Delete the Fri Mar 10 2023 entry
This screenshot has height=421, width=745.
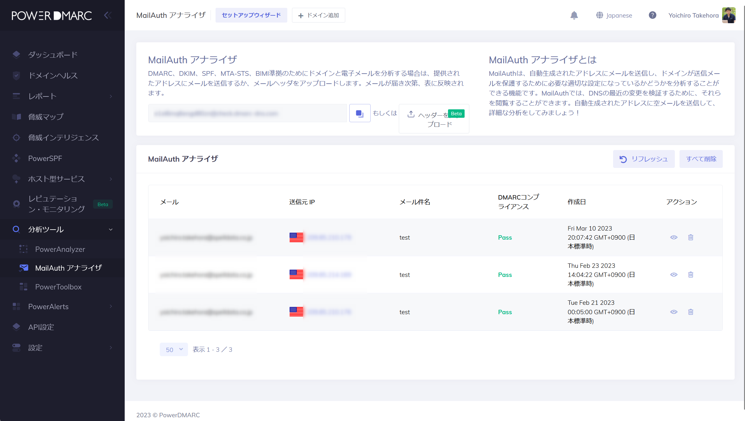tap(690, 237)
